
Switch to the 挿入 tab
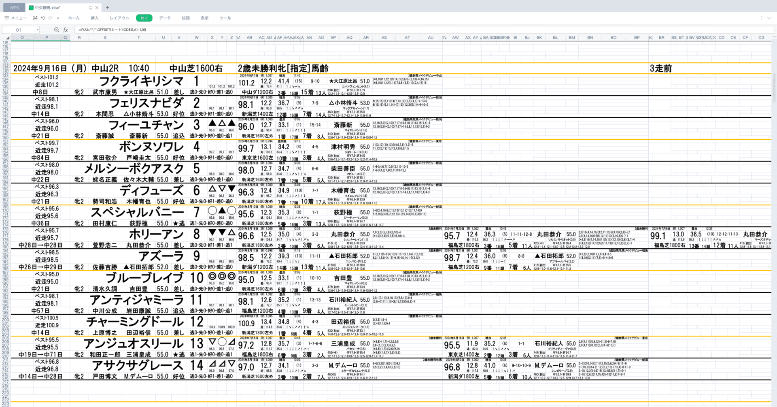[x=95, y=18]
